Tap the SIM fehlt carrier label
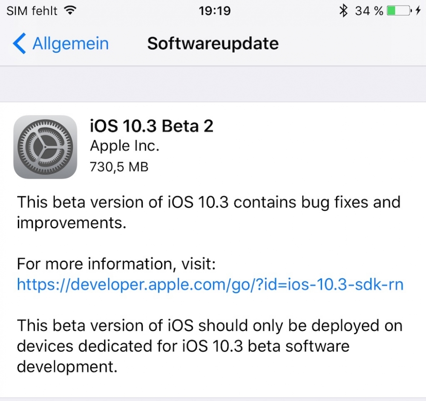426x401 pixels. [32, 11]
